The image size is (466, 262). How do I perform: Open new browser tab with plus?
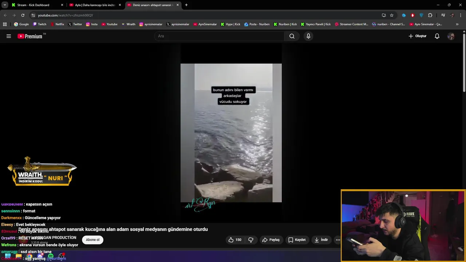pos(186,5)
